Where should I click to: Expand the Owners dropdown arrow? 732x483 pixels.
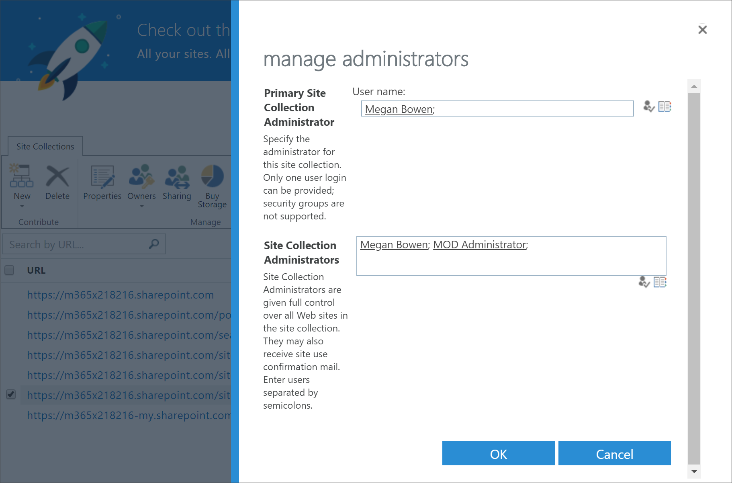(141, 206)
